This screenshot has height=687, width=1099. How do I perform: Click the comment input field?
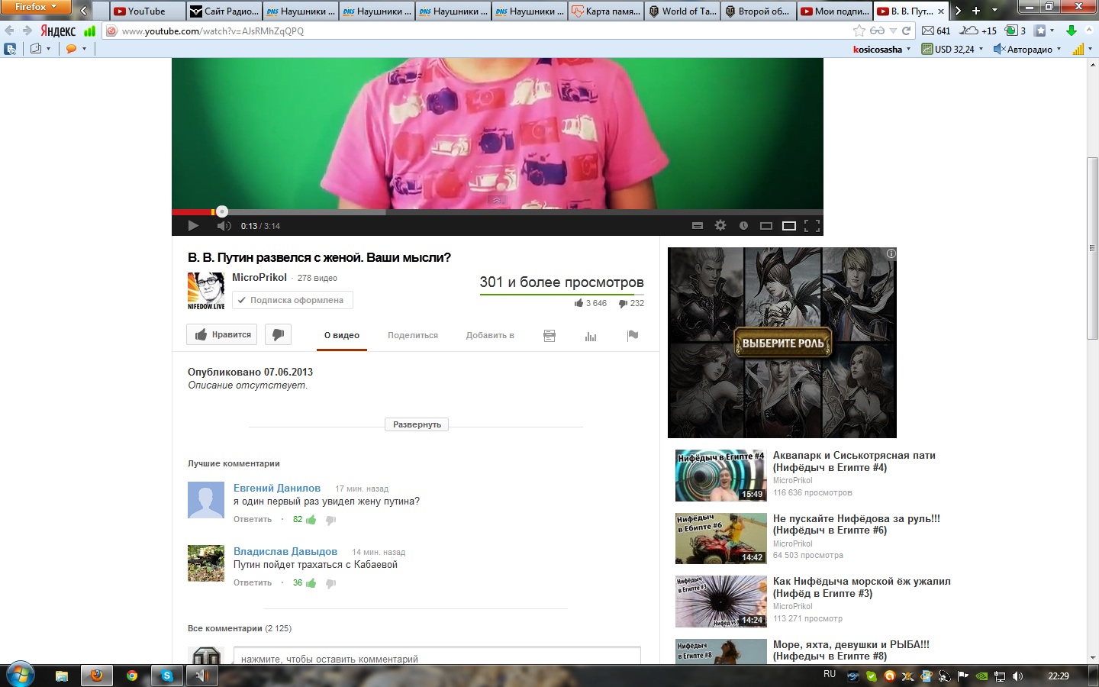tap(437, 658)
